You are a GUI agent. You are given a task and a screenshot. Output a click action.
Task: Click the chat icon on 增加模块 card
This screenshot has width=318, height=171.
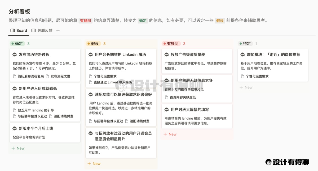click(x=242, y=55)
